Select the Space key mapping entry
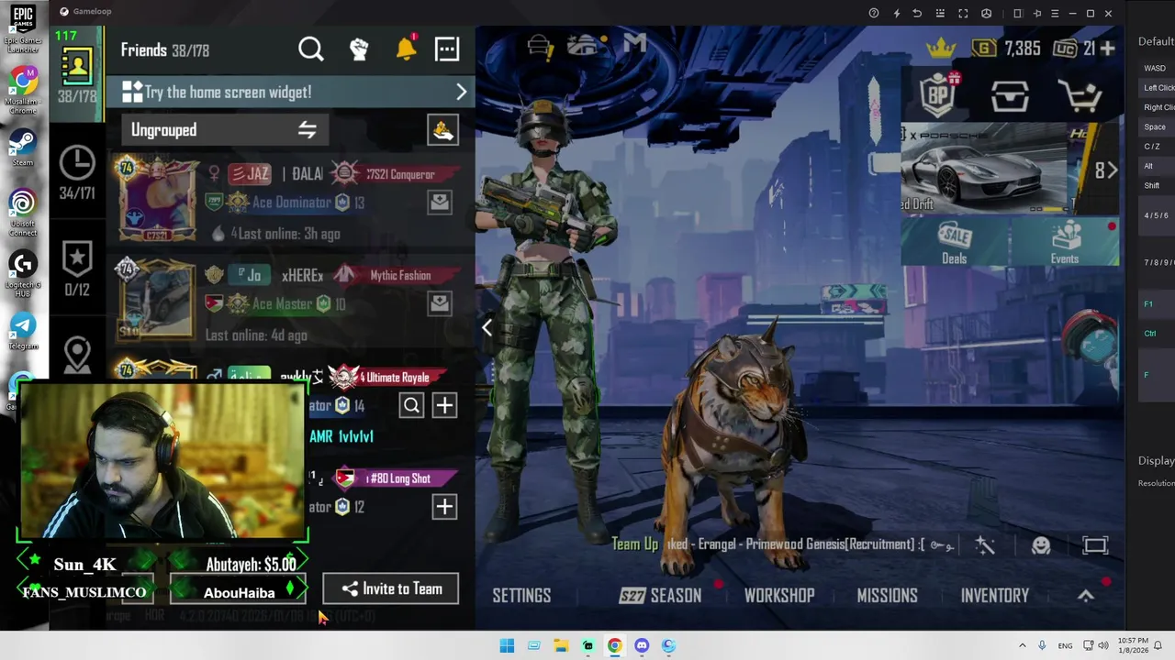 click(x=1155, y=126)
